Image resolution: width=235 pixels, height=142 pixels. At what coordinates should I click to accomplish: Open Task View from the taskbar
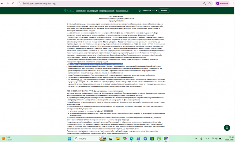[x=111, y=139]
